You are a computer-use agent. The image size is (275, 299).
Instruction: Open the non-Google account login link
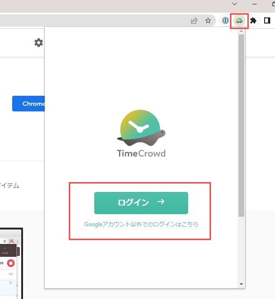click(141, 225)
